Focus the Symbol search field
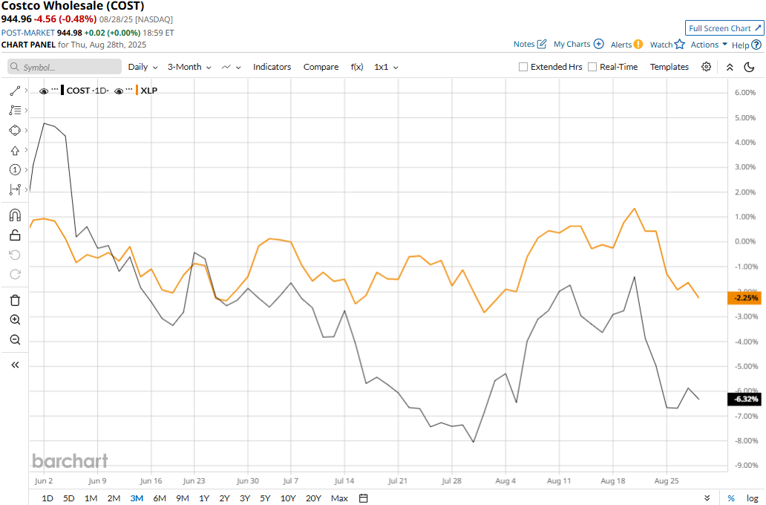This screenshot has height=505, width=766. point(65,67)
